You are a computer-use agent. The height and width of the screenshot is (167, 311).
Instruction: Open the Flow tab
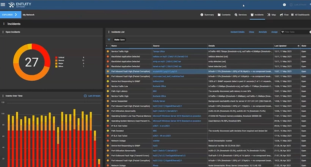[284, 15]
